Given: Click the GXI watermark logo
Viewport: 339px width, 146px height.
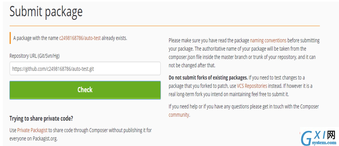Looking at the screenshot, I should 318,137.
